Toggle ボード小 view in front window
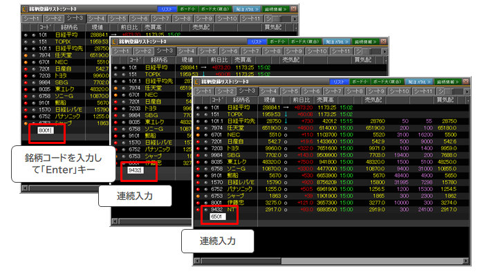Screen dimensions: 491x274 (x=360, y=82)
